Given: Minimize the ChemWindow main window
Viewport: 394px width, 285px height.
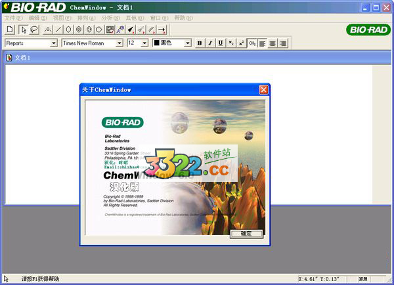Looking at the screenshot, I should click(x=365, y=7).
